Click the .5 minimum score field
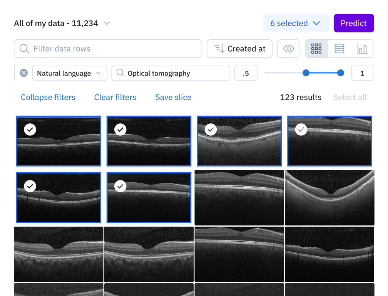388x296 pixels. tap(246, 73)
